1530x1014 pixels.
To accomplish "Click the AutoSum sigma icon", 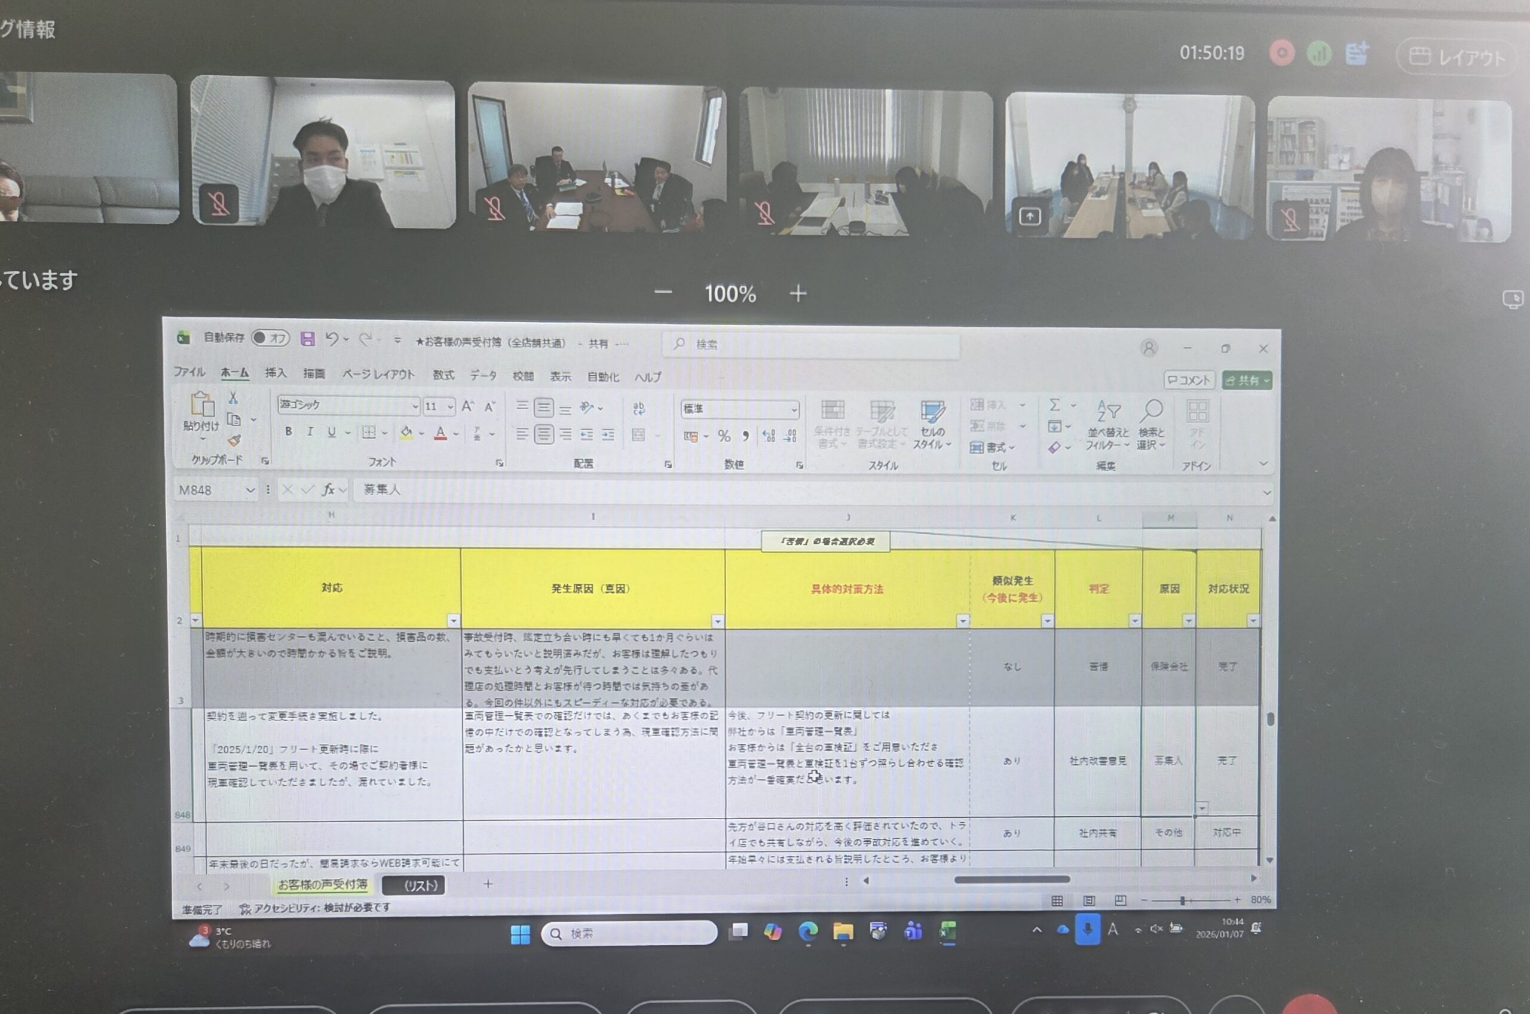I will (x=1055, y=405).
